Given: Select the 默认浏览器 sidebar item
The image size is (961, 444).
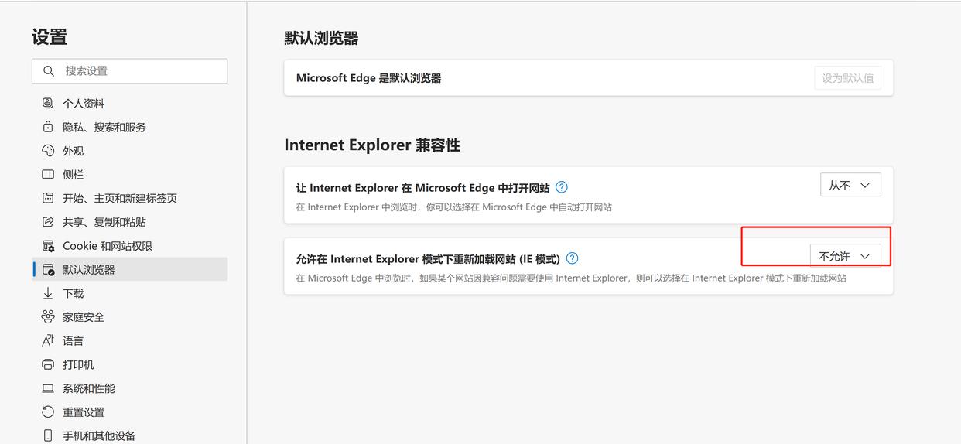Looking at the screenshot, I should pyautogui.click(x=130, y=270).
